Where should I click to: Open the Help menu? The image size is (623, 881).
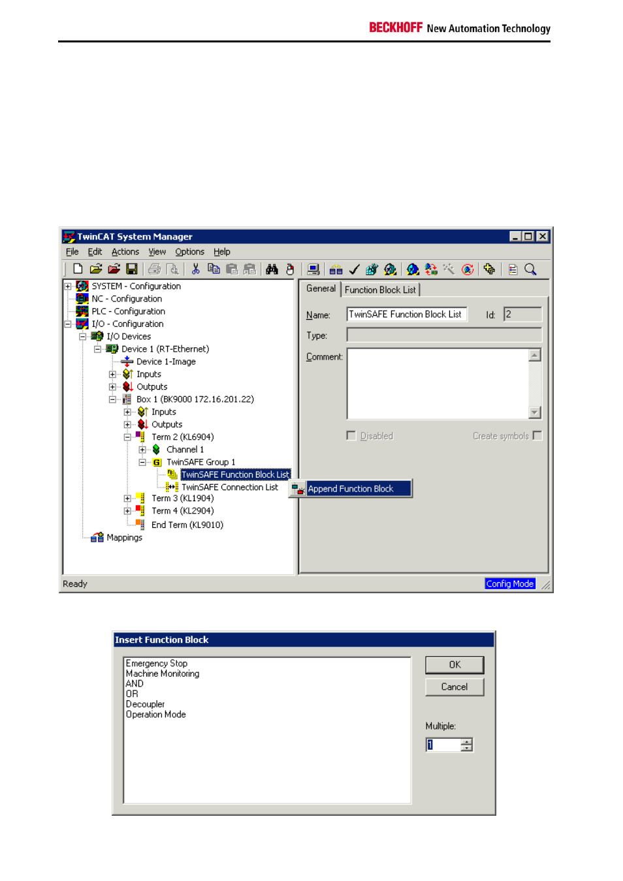click(222, 252)
